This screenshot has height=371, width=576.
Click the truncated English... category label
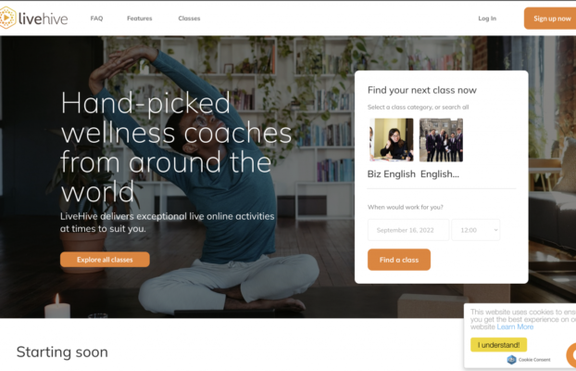pyautogui.click(x=440, y=174)
